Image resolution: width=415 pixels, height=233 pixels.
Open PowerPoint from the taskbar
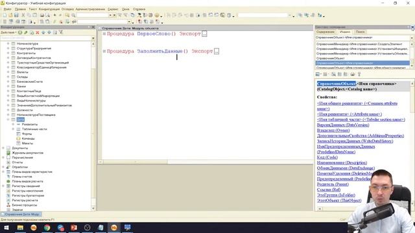[74, 227]
